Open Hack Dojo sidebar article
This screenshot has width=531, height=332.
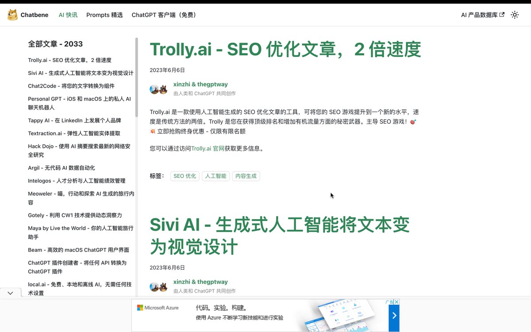(x=79, y=151)
